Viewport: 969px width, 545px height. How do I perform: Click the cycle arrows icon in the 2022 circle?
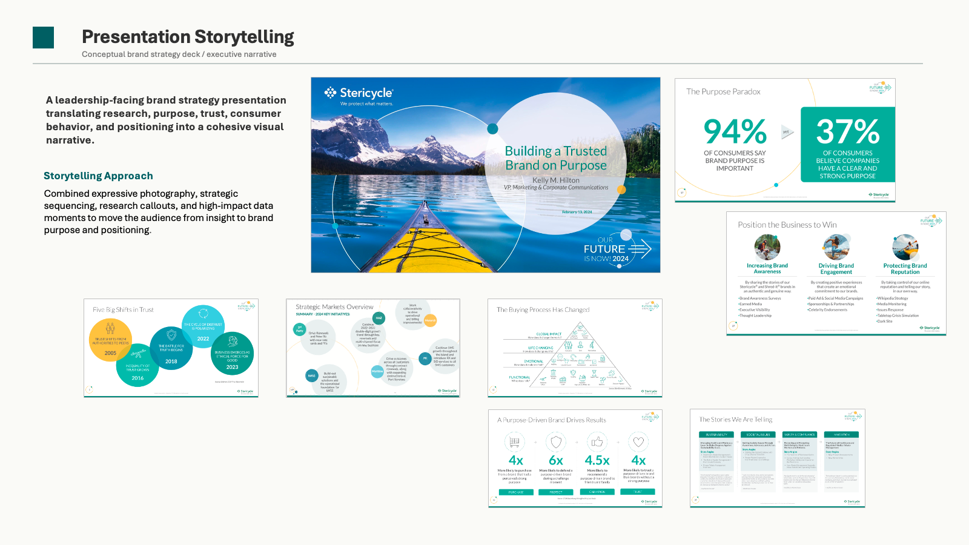(203, 314)
